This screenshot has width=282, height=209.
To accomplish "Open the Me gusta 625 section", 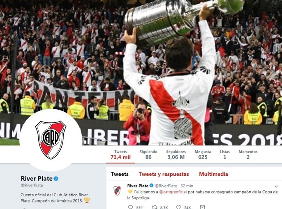I will click(203, 155).
